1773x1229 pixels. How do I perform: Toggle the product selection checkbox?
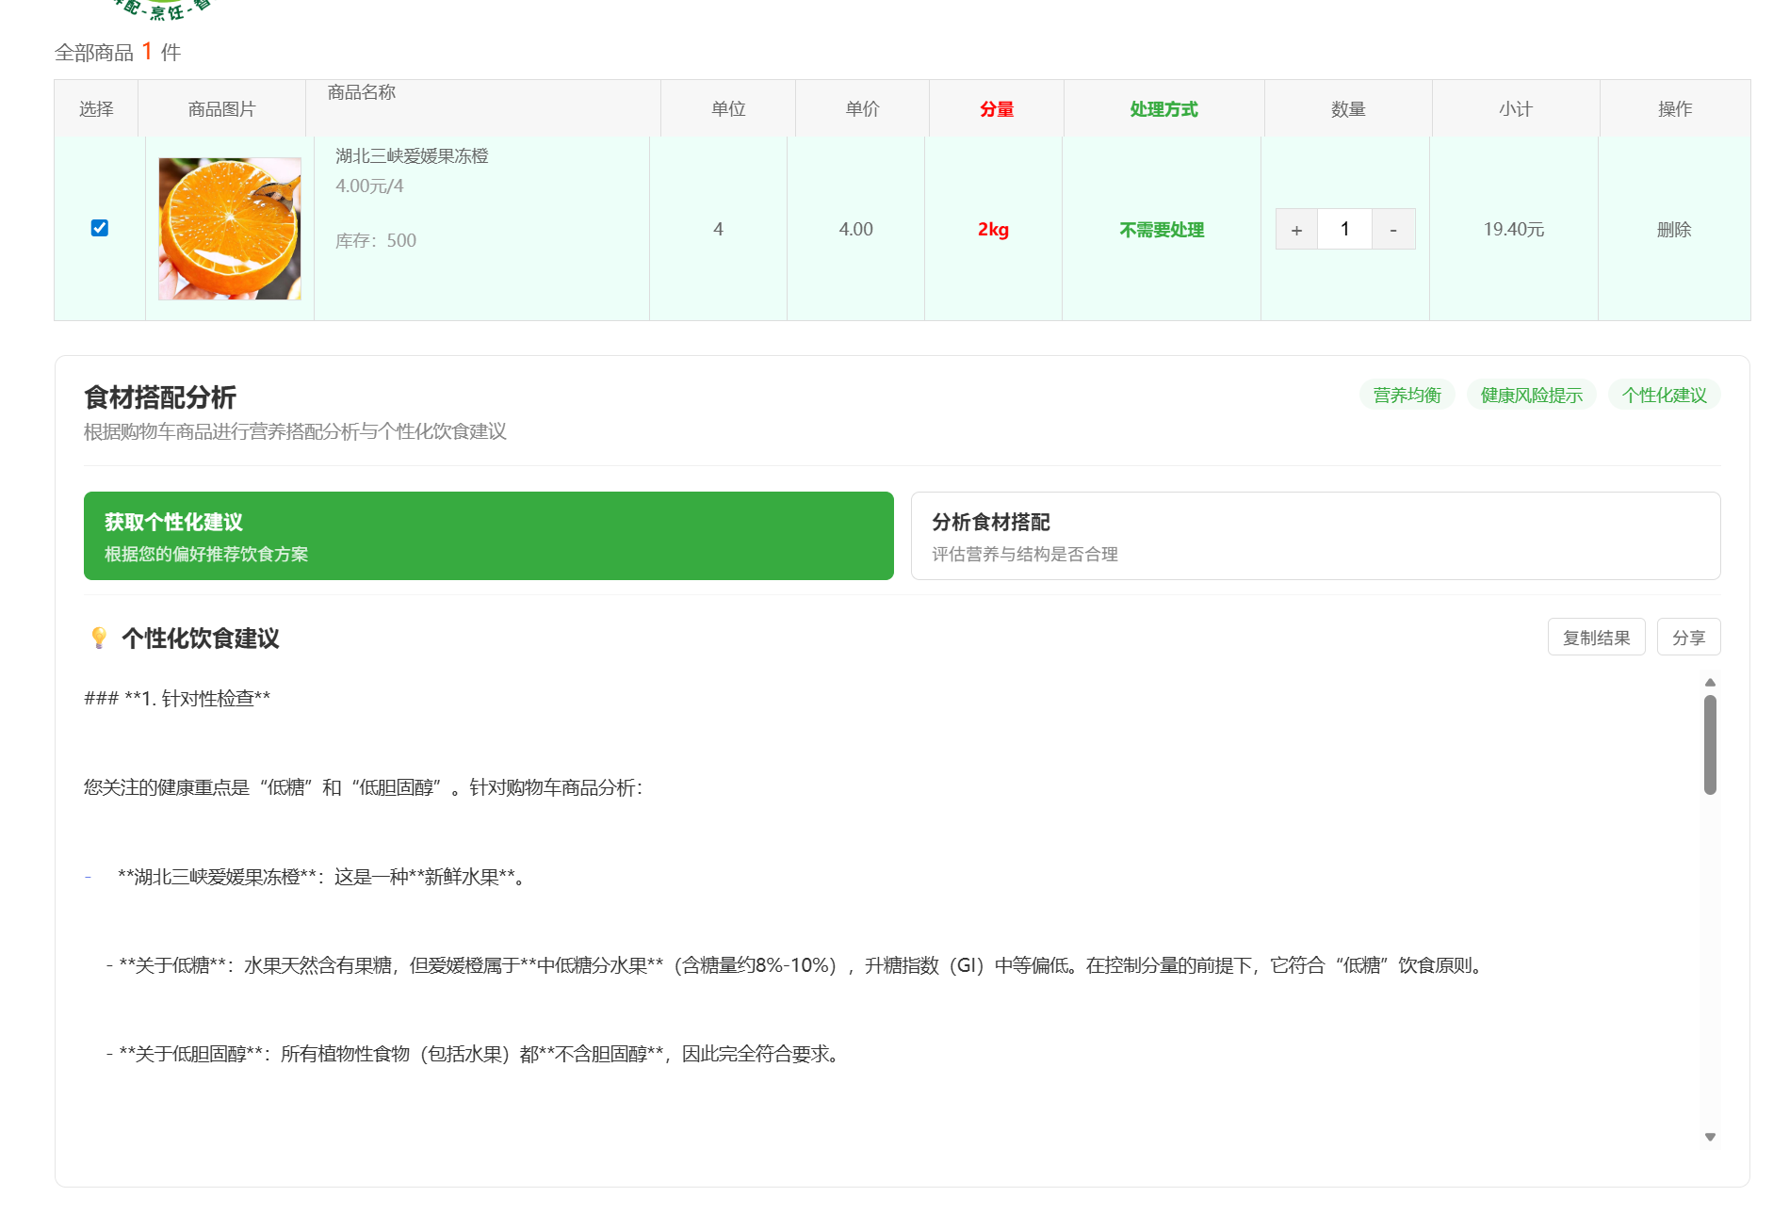(99, 228)
